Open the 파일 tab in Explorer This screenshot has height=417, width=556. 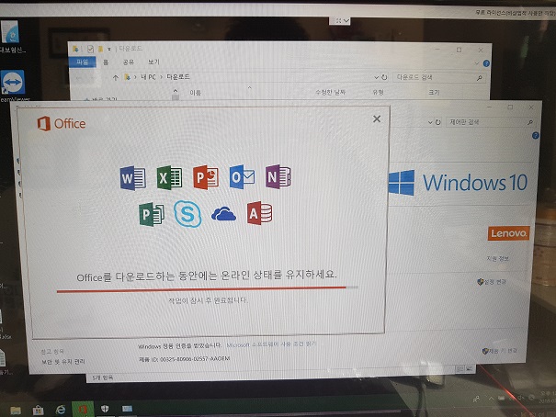coord(83,62)
